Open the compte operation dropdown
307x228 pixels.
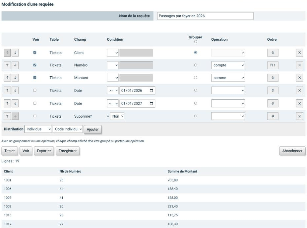228,65
